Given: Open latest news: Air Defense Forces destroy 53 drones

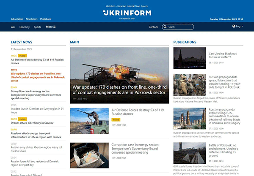Looking at the screenshot, I should click(x=37, y=61).
